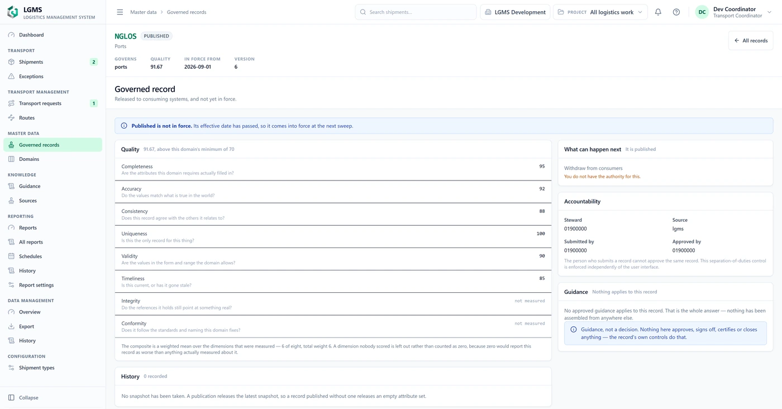Click the Dashboard icon in sidebar
The height and width of the screenshot is (409, 782).
(11, 35)
